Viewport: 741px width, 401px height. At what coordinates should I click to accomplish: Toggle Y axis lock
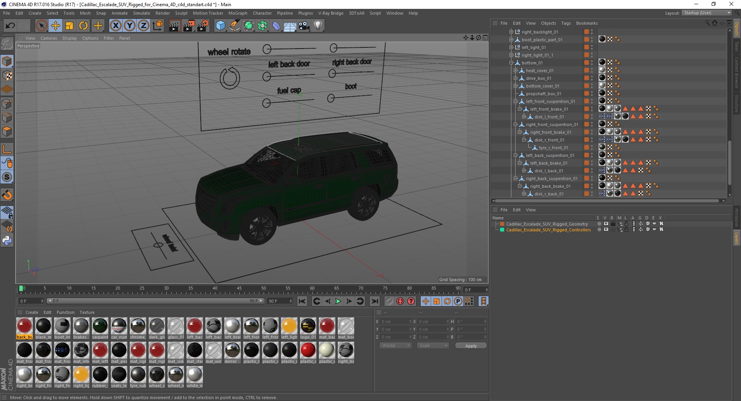(130, 26)
